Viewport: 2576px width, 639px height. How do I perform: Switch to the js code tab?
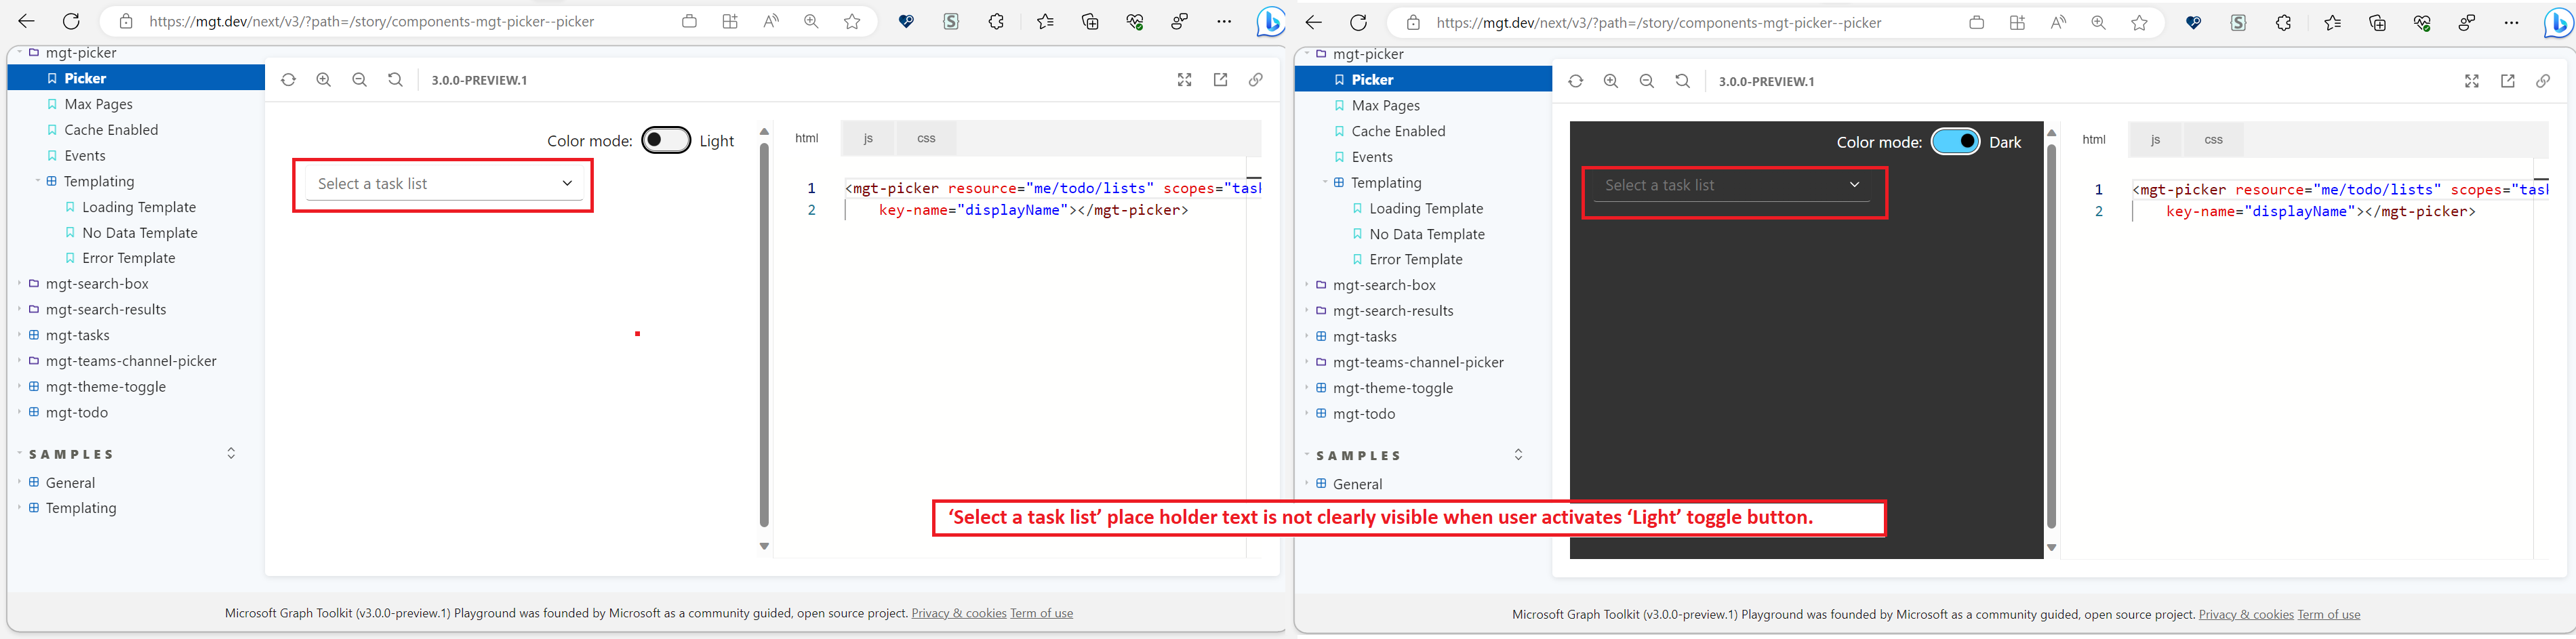point(867,138)
